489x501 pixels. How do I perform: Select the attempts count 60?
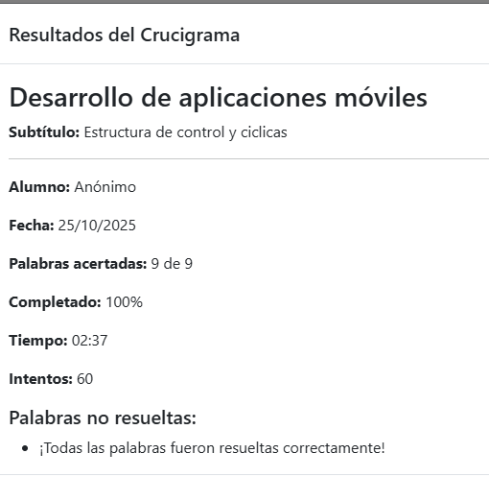click(84, 379)
